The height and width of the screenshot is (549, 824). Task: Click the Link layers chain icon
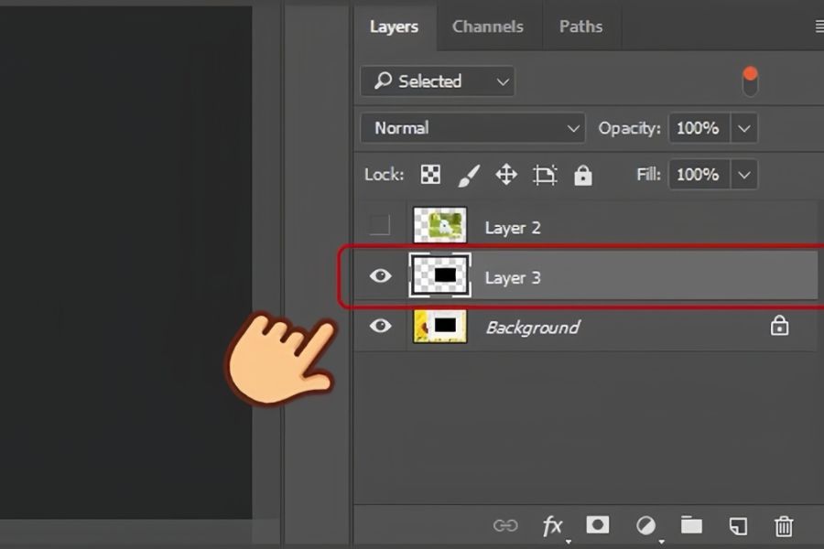tap(504, 525)
